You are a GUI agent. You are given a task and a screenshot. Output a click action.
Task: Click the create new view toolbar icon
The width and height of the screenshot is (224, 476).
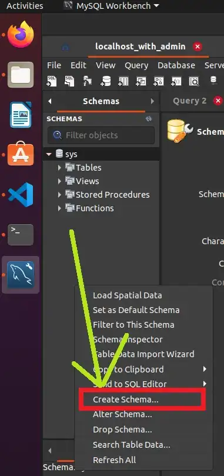click(141, 81)
